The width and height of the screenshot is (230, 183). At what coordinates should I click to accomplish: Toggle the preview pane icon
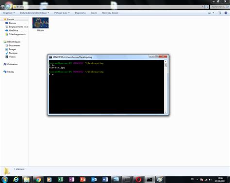219,13
